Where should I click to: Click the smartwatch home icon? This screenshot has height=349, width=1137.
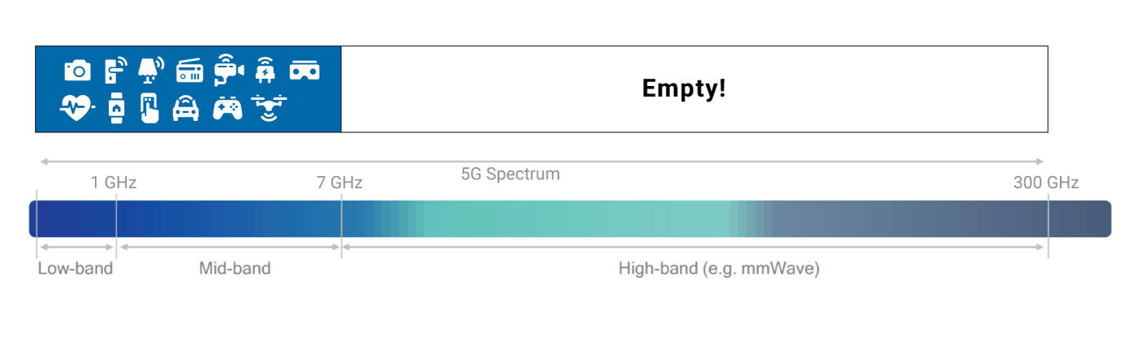[x=117, y=108]
